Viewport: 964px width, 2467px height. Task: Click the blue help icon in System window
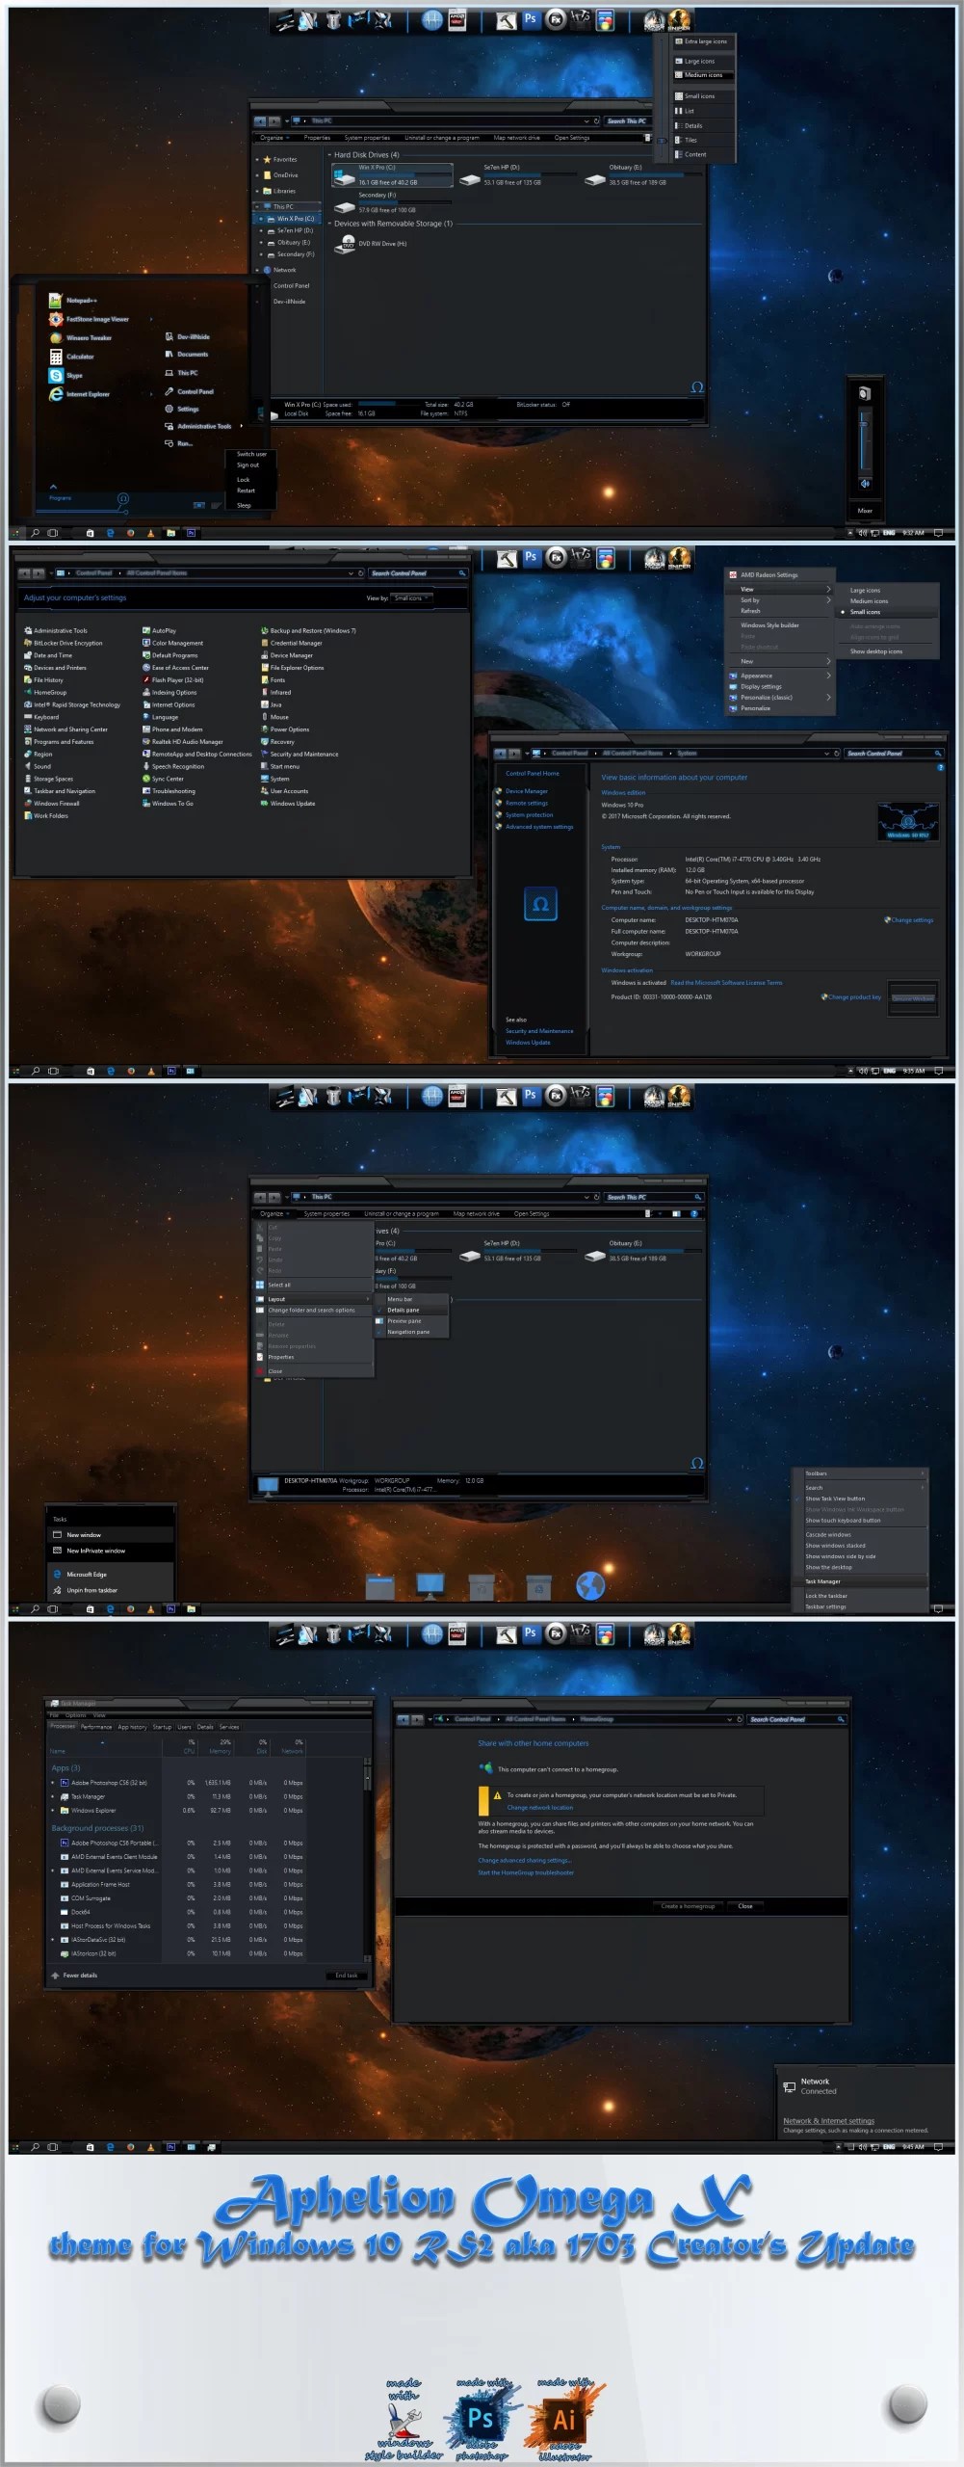tap(941, 767)
